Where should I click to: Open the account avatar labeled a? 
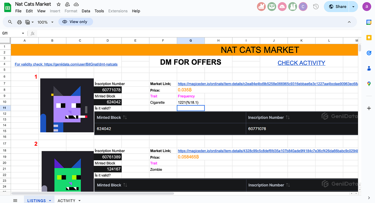pos(367,7)
